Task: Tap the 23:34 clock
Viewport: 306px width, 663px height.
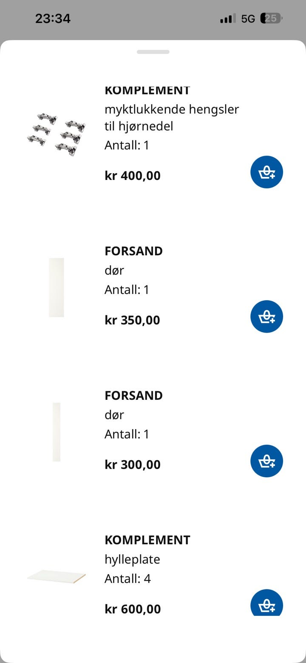Action: [x=53, y=19]
